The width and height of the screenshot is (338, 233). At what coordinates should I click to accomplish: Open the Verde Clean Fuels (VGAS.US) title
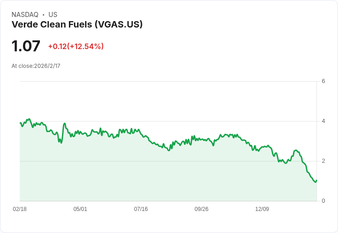tap(77, 25)
